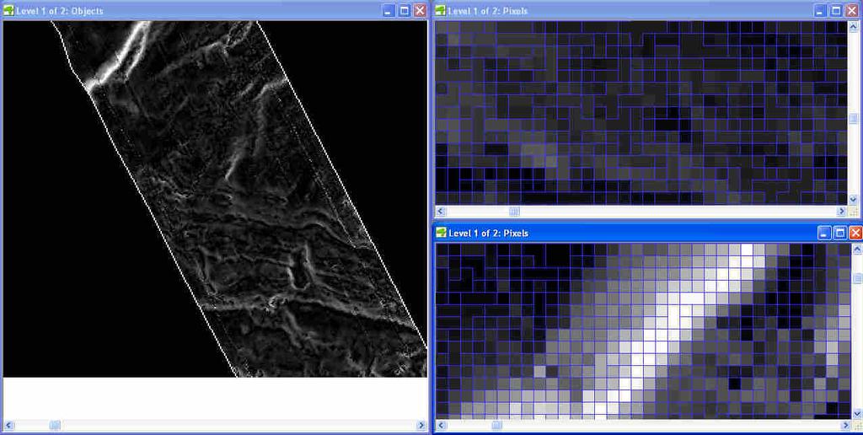Close the bottom-right Pixels window
This screenshot has height=435, width=863.
coord(855,233)
